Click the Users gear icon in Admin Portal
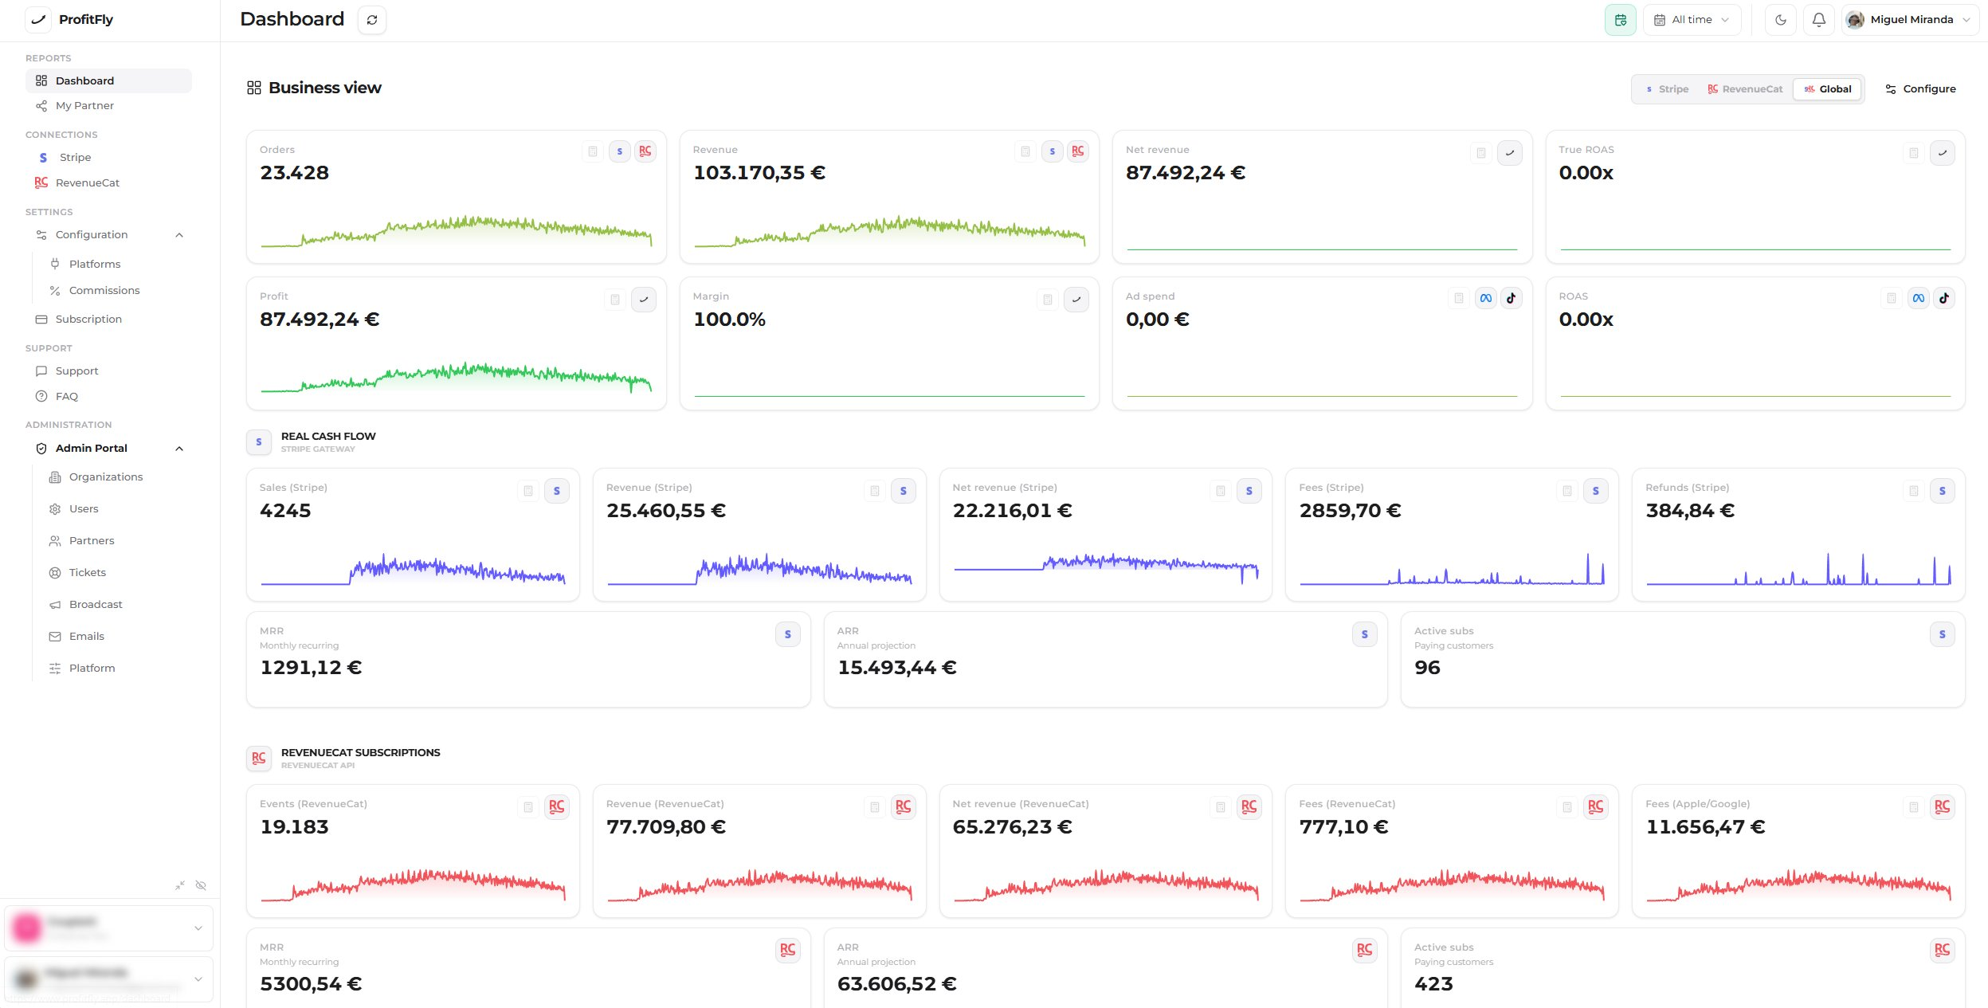The image size is (1988, 1008). click(55, 509)
